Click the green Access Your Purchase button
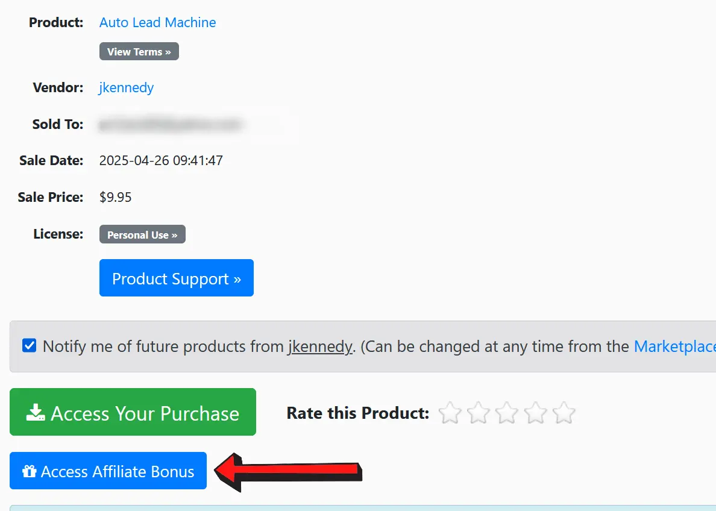Viewport: 716px width, 511px height. (x=133, y=412)
